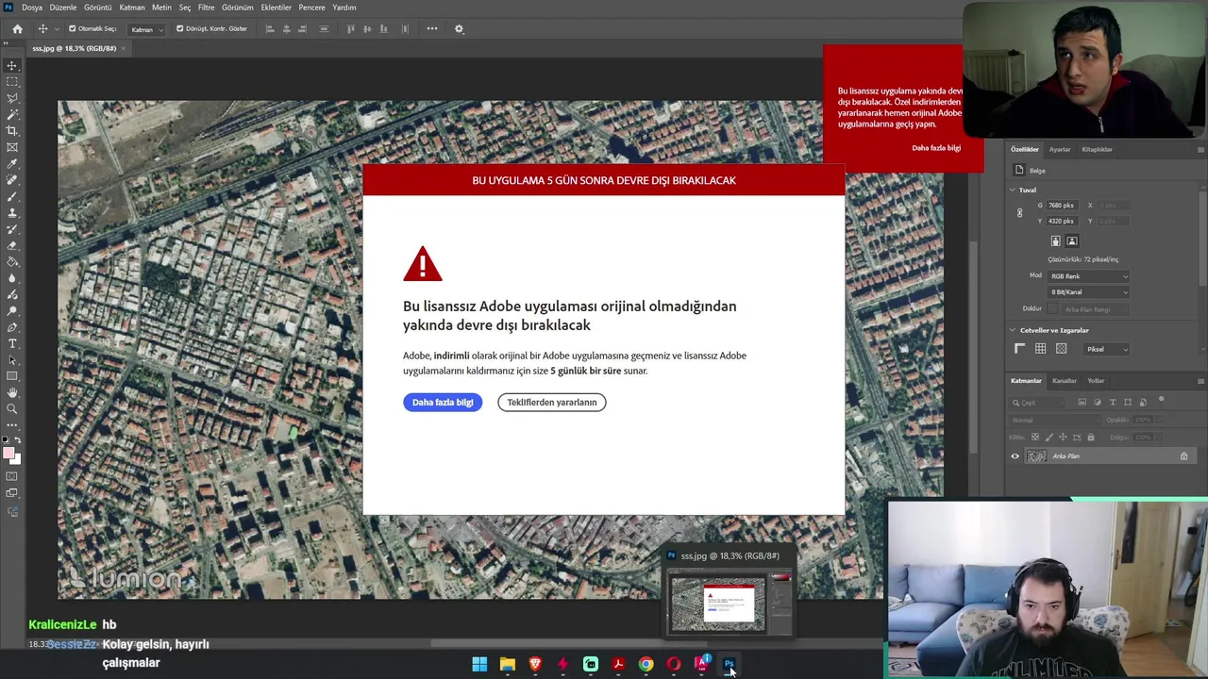This screenshot has width=1208, height=679.
Task: Swap foreground and background colors arrow
Action: (18, 440)
